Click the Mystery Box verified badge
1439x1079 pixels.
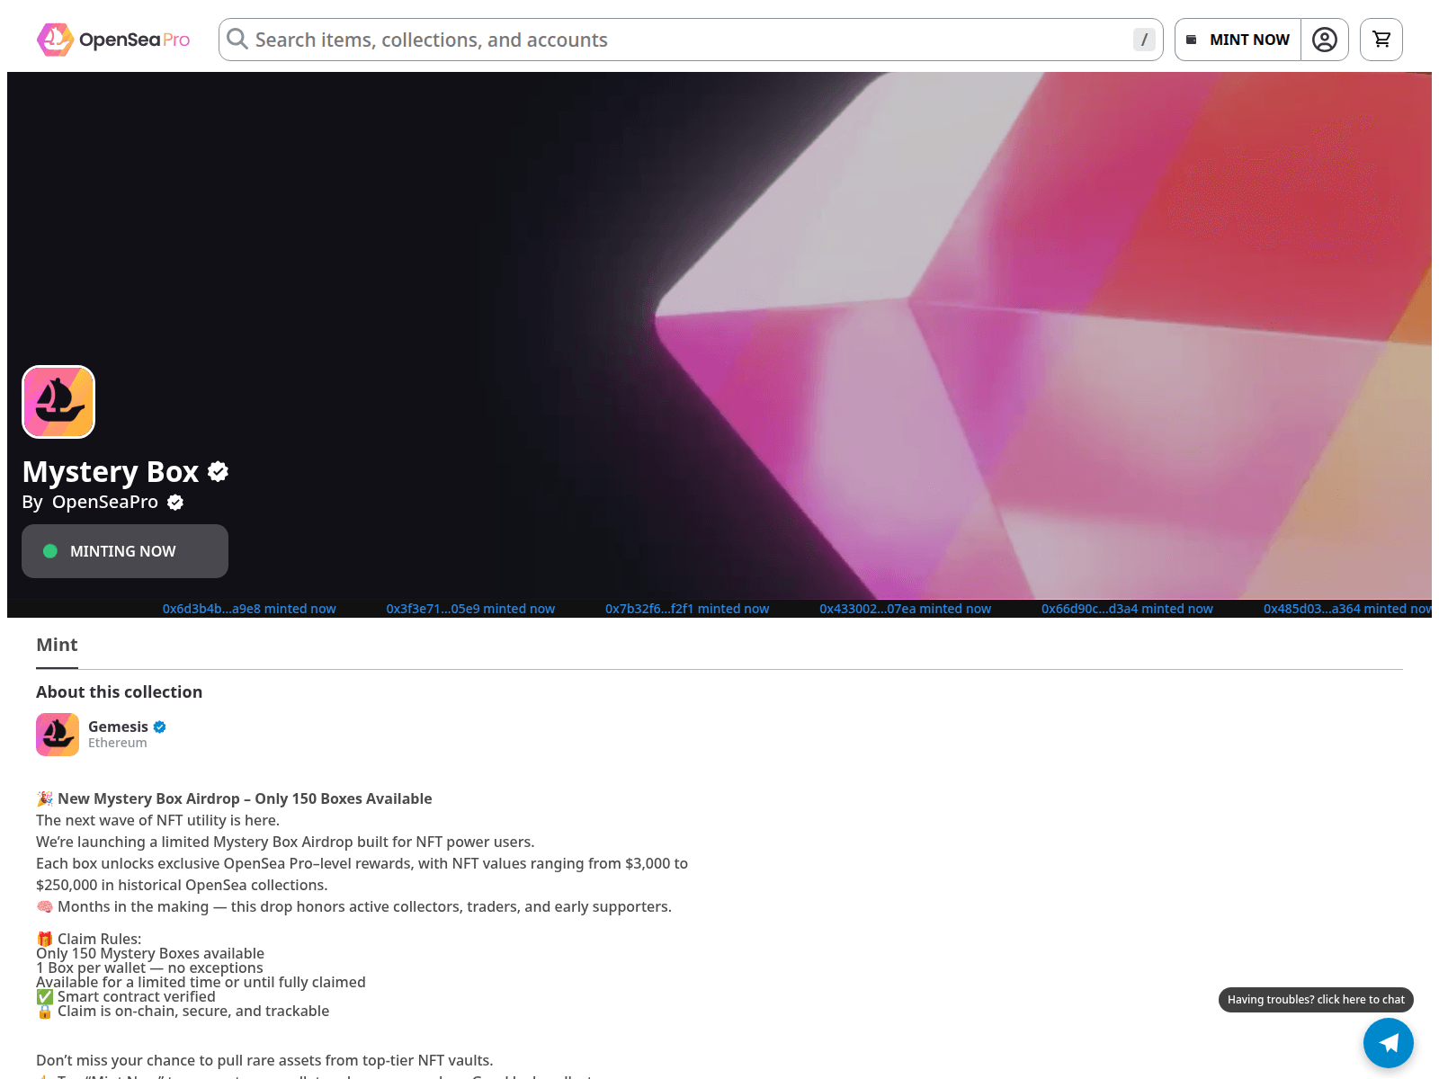(218, 471)
